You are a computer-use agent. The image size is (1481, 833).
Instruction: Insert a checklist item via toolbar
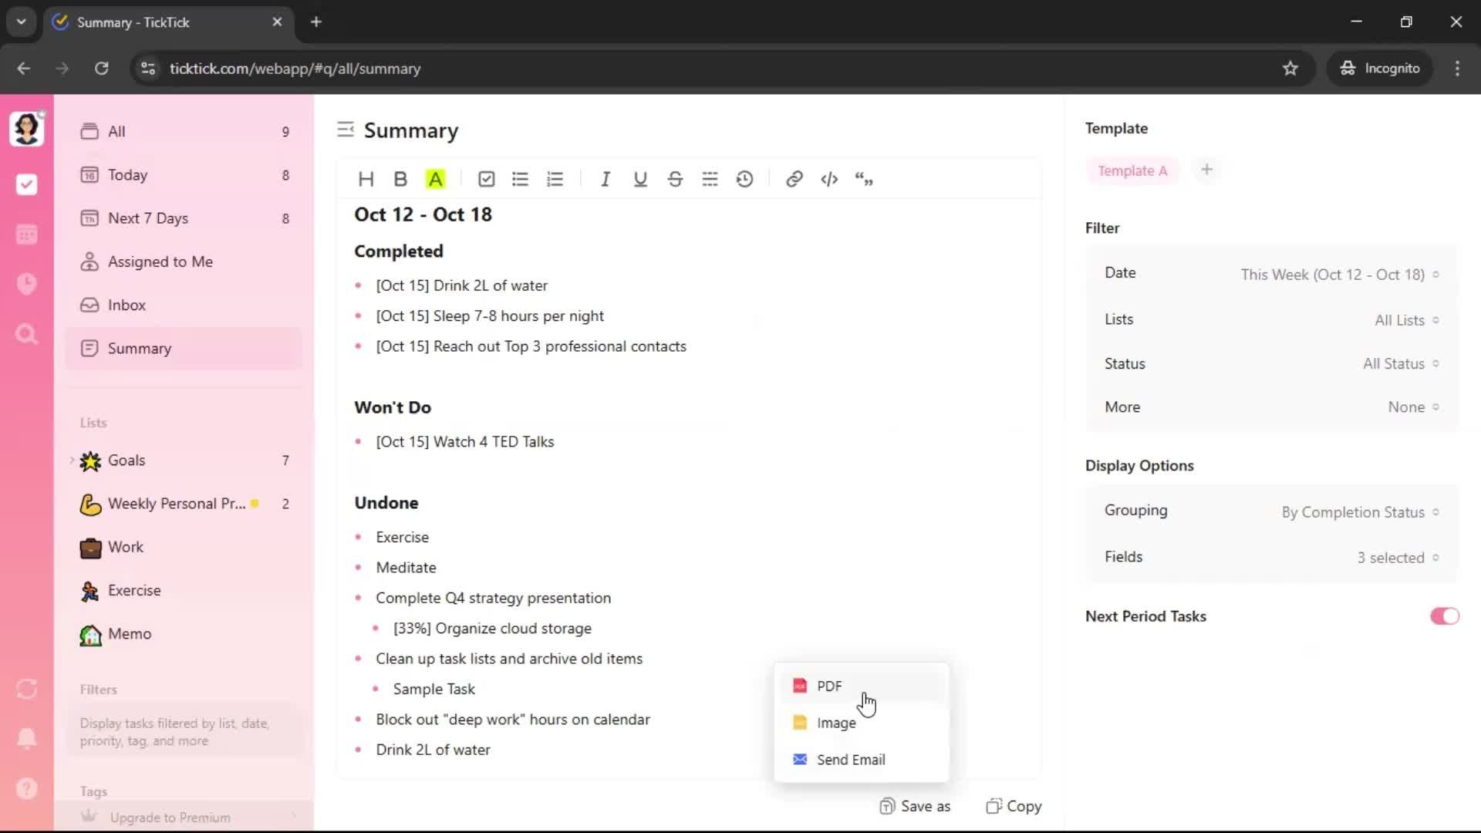point(486,180)
